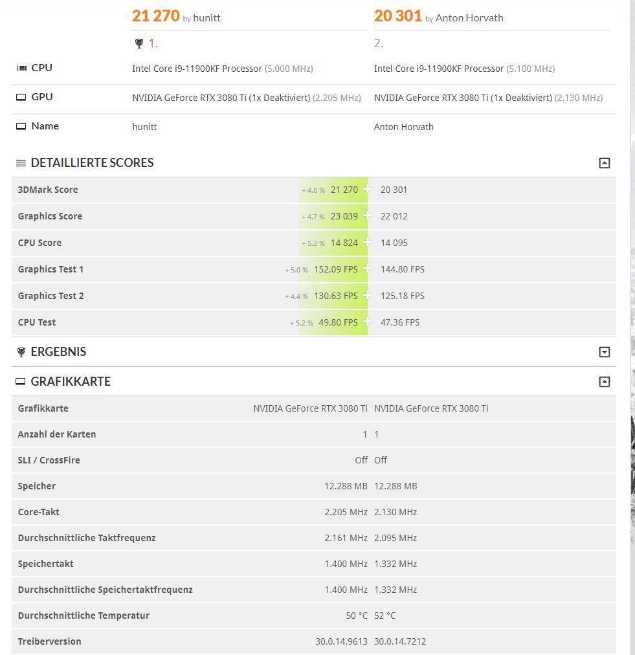Click the 22 012 graphics score value
This screenshot has height=655, width=635.
point(394,216)
